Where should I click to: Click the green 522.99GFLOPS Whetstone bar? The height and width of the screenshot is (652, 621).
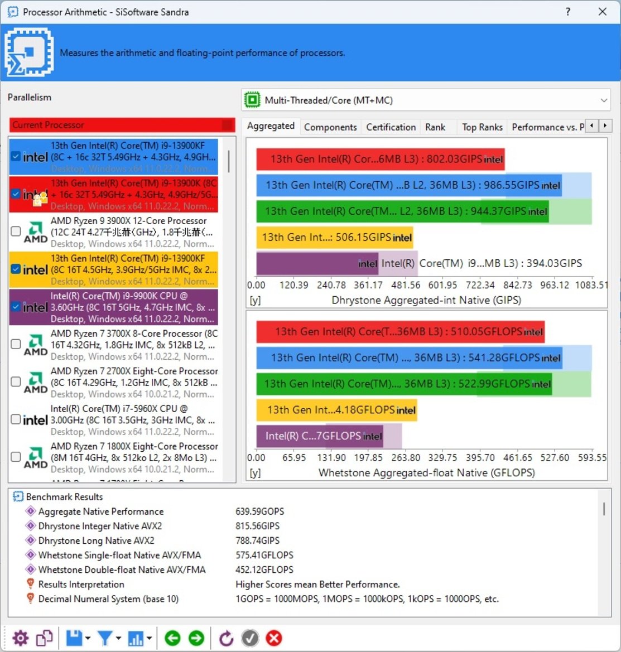[404, 384]
